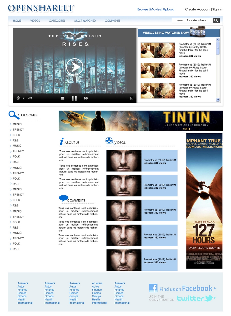The height and width of the screenshot is (316, 231).
Task: Click the VIDEOS BEING WATCHED NOW heading
Action: pyautogui.click(x=166, y=33)
